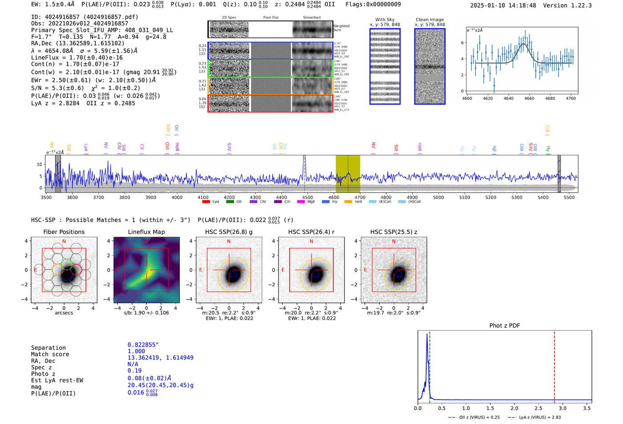Click the blue RA, Dec coordinates value
Screen dimensions: 623x424
(160, 358)
